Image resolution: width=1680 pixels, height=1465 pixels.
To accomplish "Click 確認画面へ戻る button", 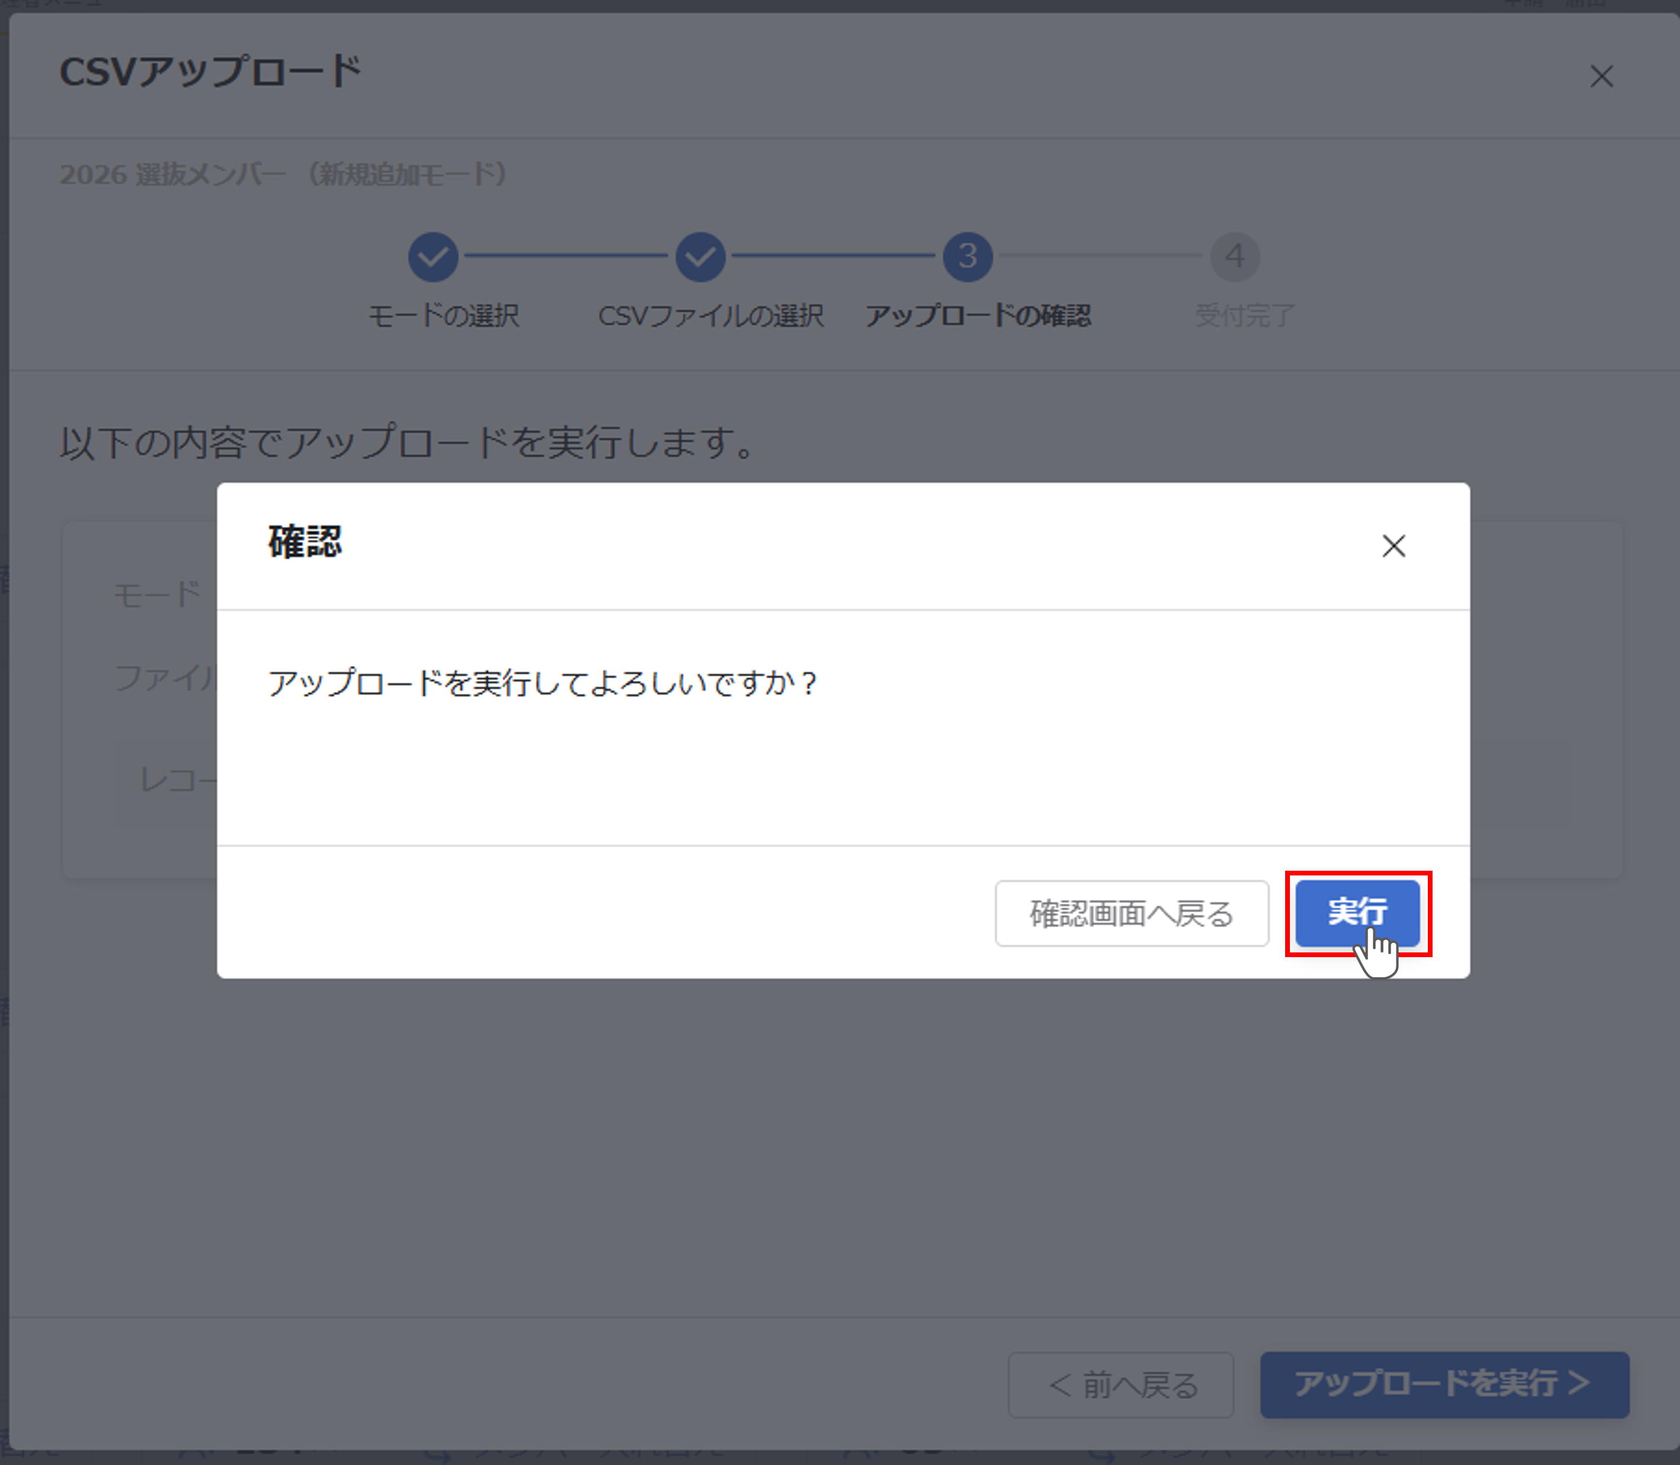I will coord(1131,913).
